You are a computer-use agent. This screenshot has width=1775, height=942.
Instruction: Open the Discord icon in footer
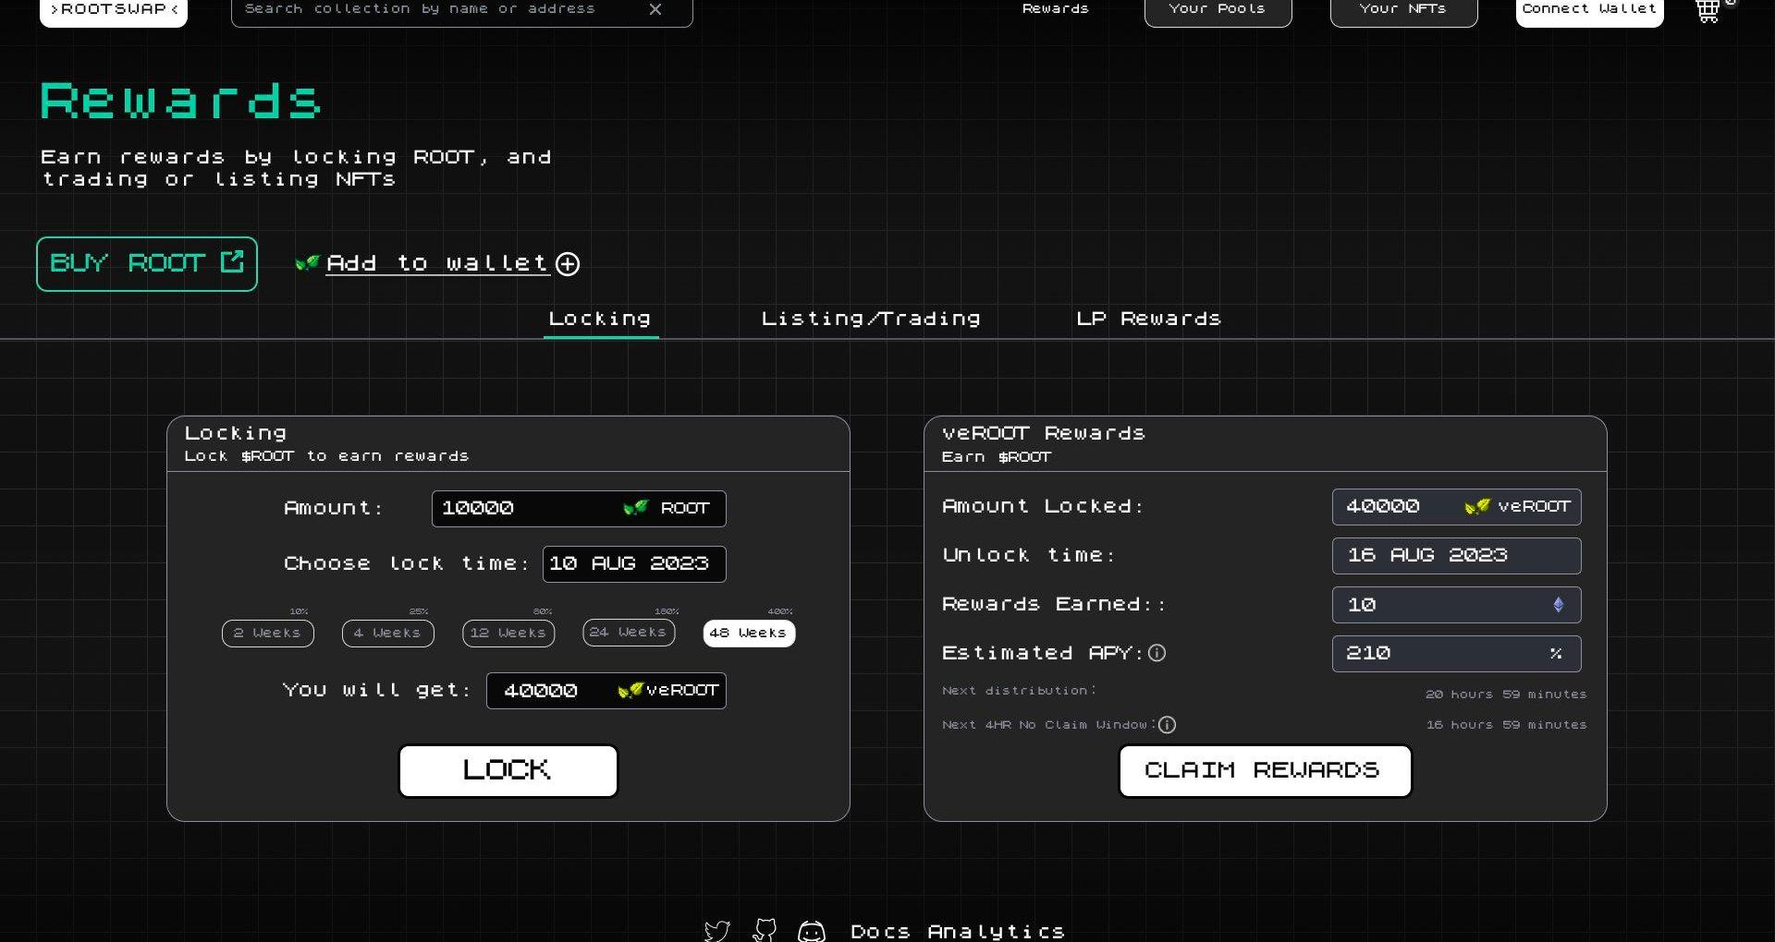tap(812, 931)
